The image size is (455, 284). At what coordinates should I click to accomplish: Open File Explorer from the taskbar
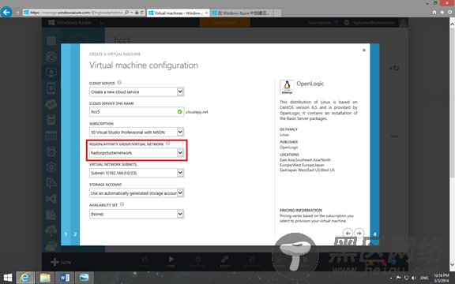(45, 278)
